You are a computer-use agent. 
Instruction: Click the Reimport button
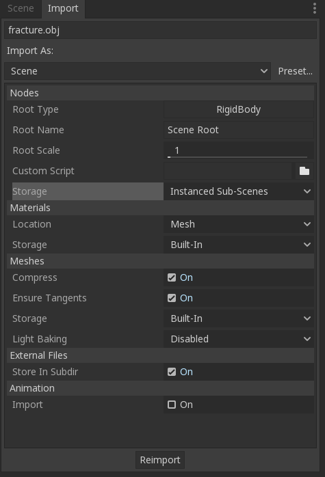[160, 460]
